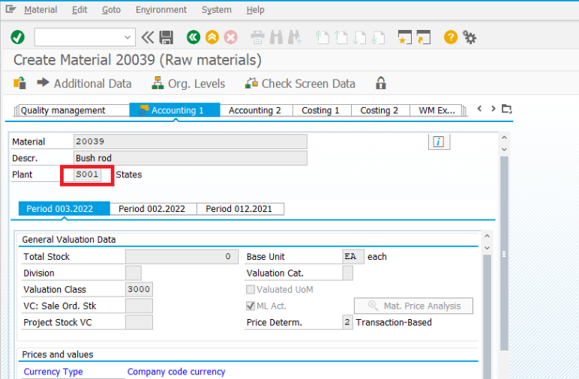Open Customize Local Layout gear icon

point(470,37)
